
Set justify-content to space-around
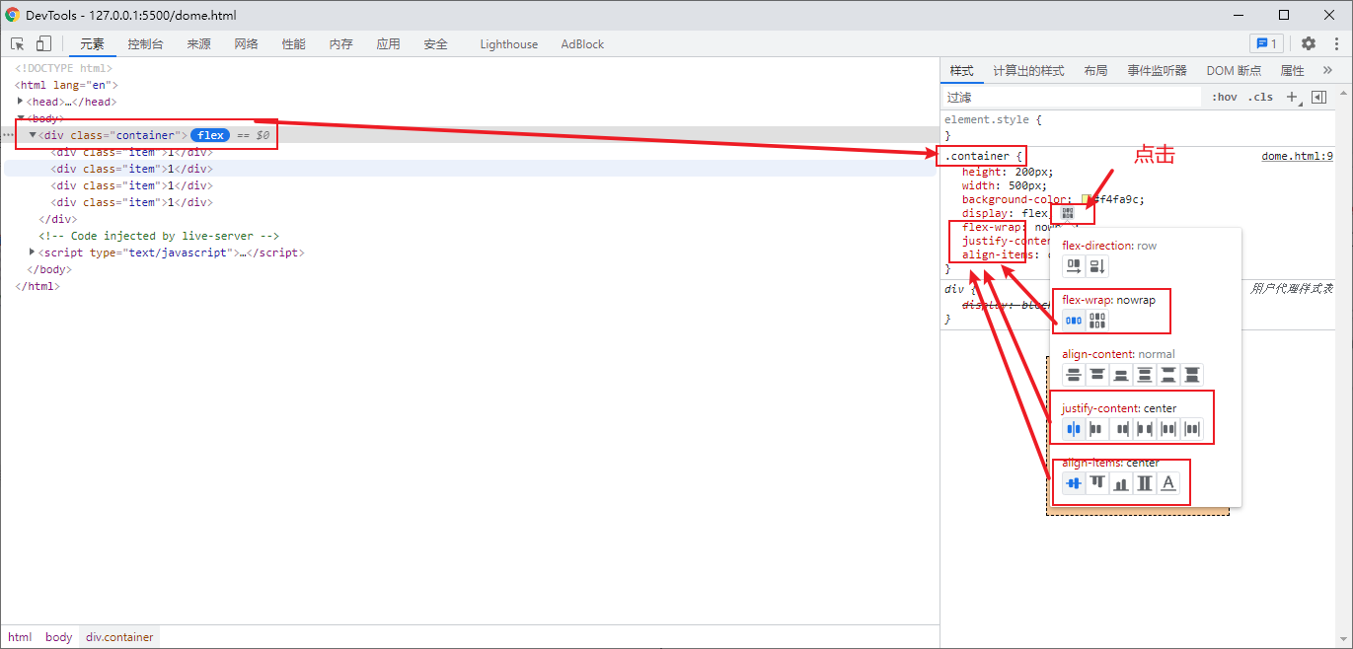[1168, 428]
